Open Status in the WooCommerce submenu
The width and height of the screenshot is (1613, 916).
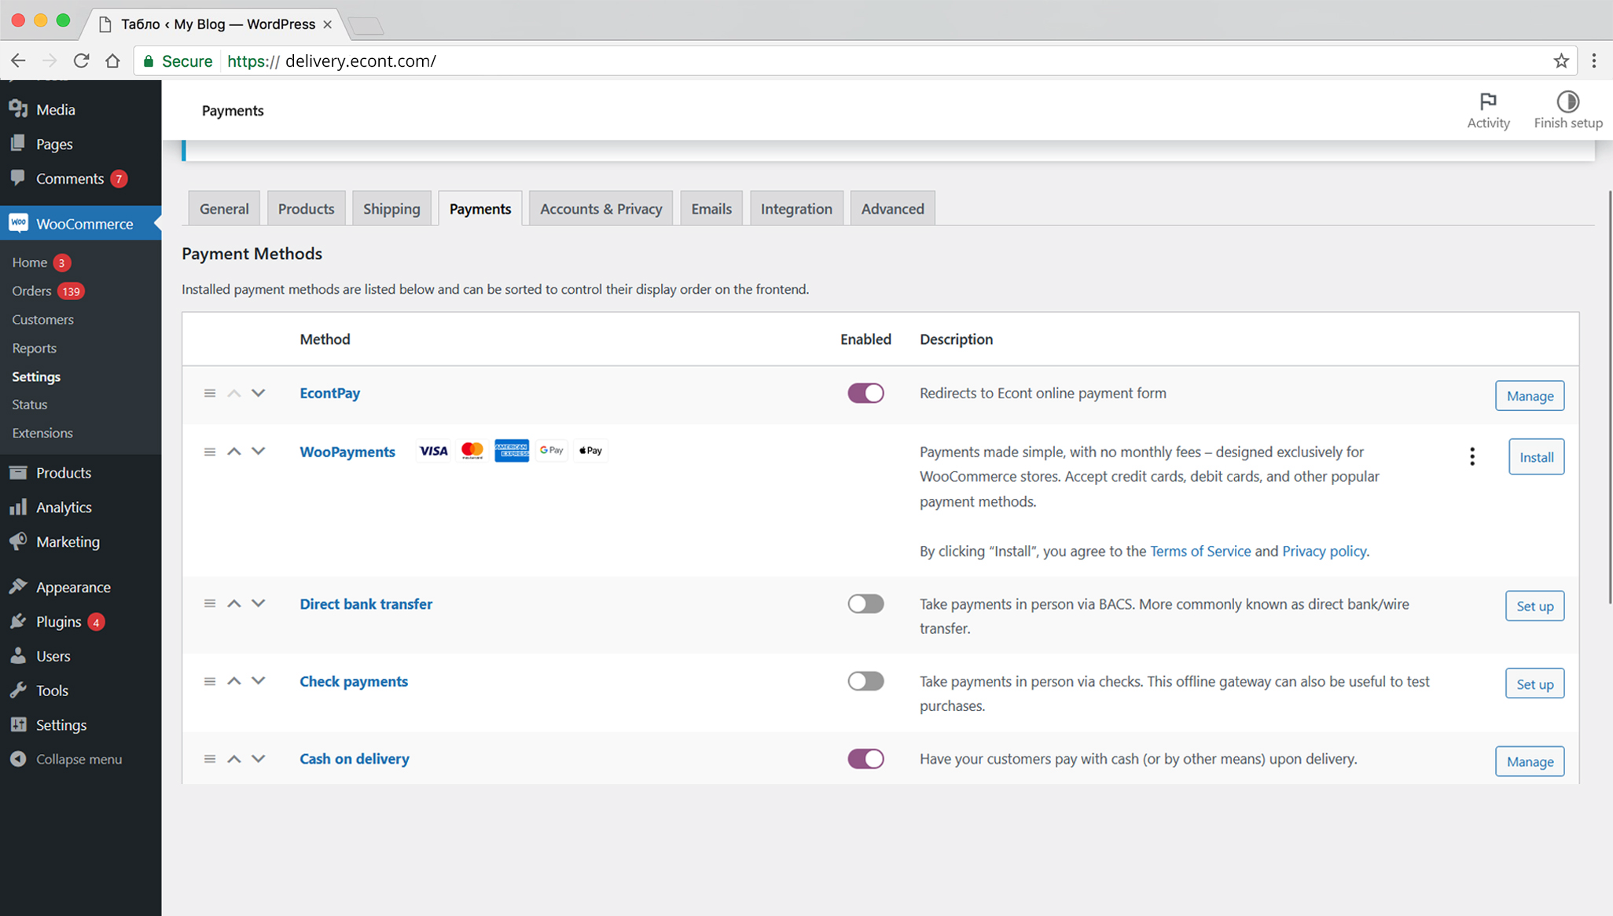29,404
